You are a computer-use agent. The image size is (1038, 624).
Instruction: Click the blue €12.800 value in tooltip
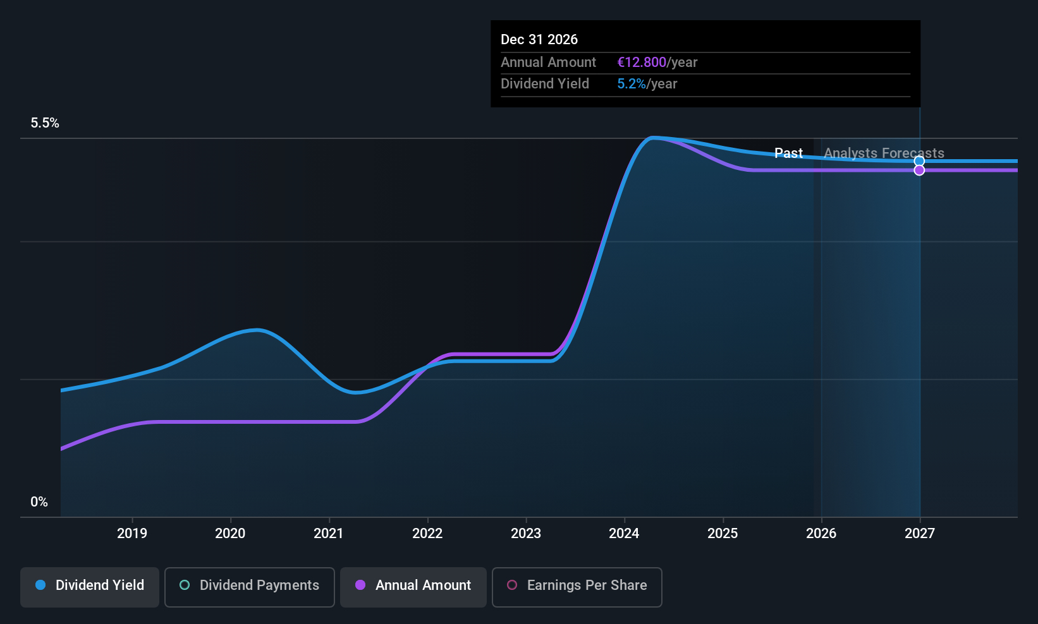tap(641, 62)
